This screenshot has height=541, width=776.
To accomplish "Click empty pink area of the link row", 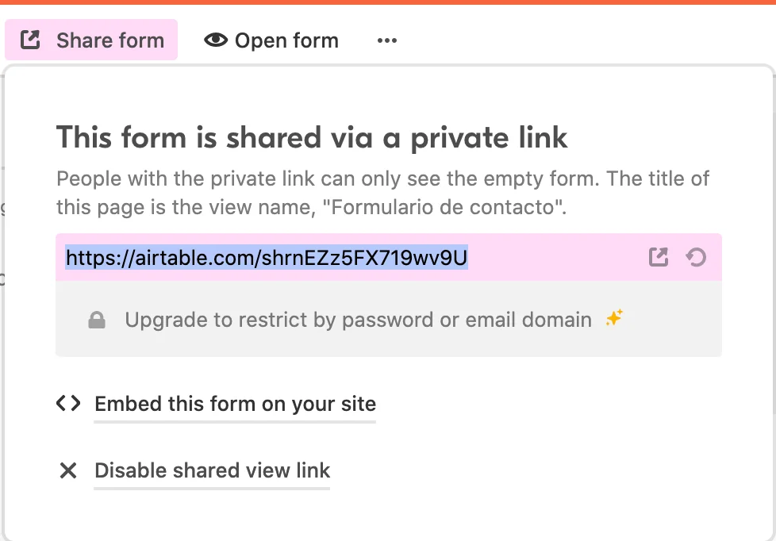I will pos(555,257).
